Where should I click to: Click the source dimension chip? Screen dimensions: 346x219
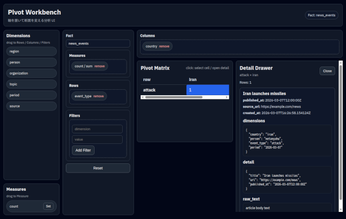tap(31, 107)
